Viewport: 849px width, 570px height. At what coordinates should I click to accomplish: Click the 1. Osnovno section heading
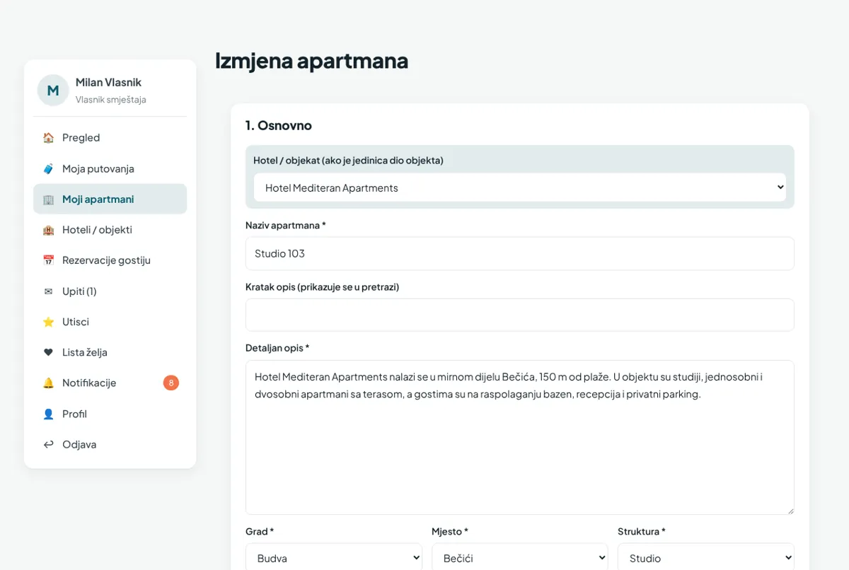click(279, 126)
